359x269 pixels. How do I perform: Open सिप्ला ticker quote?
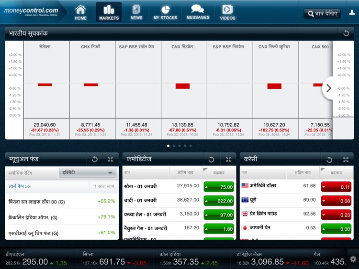click(114, 259)
